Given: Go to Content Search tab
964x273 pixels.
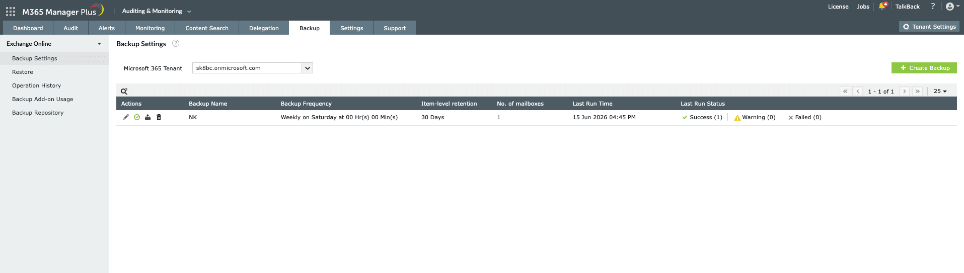Looking at the screenshot, I should click(x=207, y=28).
